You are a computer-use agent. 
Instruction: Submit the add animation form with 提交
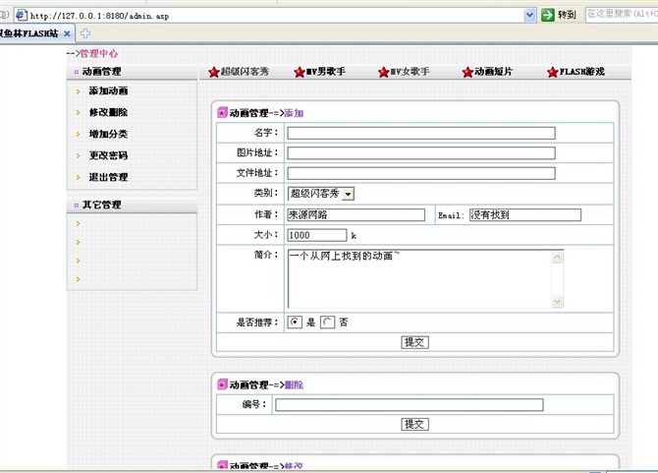point(414,342)
